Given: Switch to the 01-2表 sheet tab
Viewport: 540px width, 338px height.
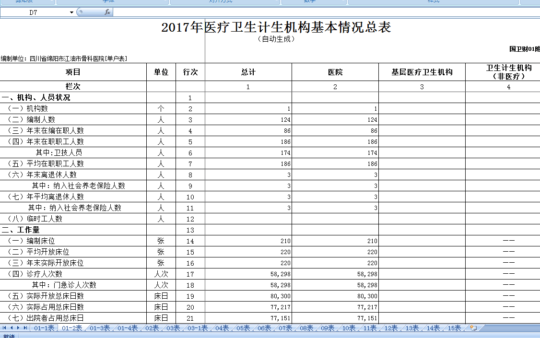Looking at the screenshot, I should [x=72, y=328].
